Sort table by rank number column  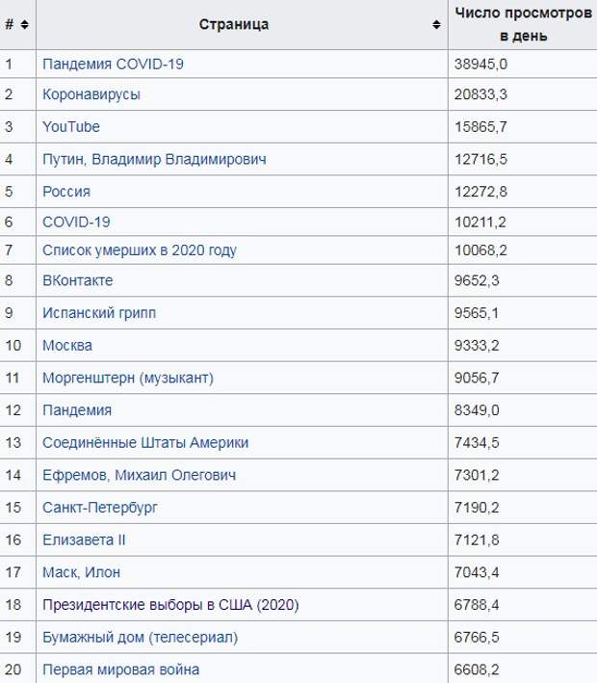(x=23, y=25)
